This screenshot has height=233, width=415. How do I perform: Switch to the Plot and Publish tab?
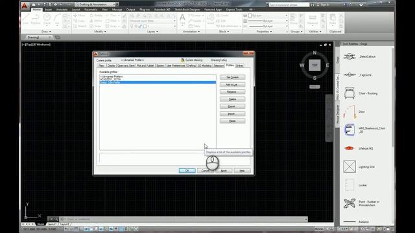point(145,65)
